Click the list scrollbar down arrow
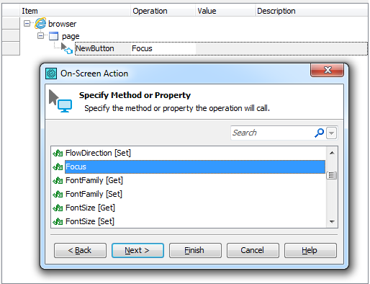The height and width of the screenshot is (284, 370). pos(332,221)
